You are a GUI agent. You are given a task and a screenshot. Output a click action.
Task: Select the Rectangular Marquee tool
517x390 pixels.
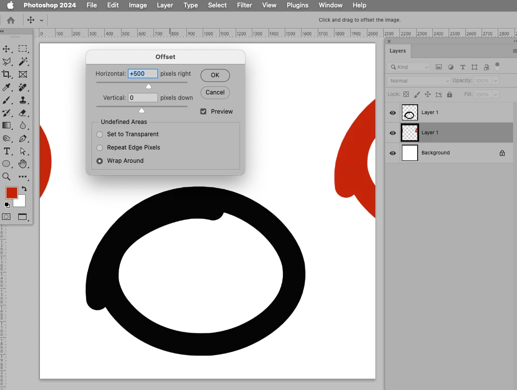tap(23, 49)
